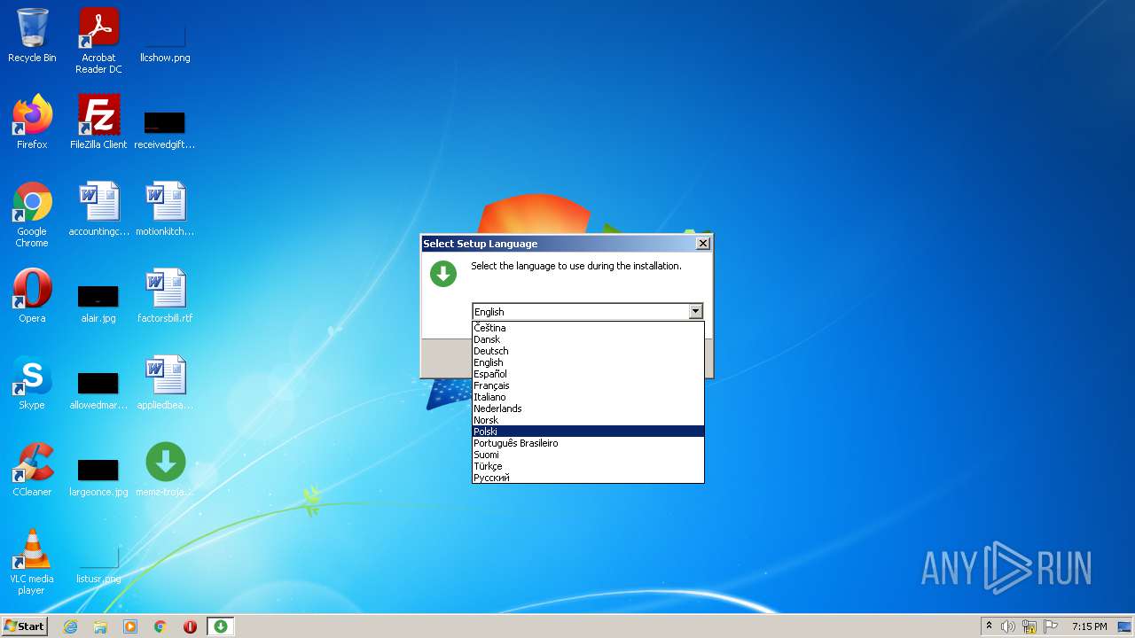Choose Polski from the language list
Screen dimensions: 1135x638
click(x=588, y=432)
